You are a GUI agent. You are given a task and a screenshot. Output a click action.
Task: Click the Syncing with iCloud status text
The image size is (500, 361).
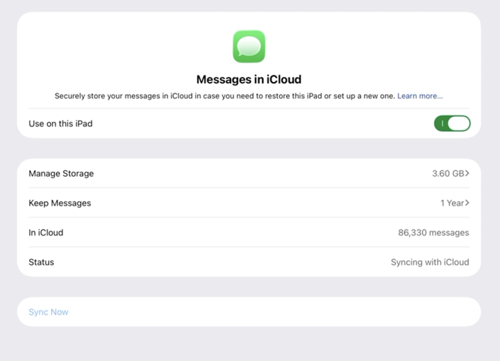(430, 262)
